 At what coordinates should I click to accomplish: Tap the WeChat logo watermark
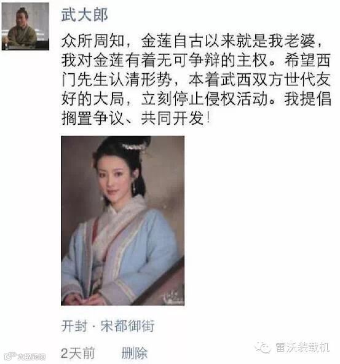click(263, 347)
